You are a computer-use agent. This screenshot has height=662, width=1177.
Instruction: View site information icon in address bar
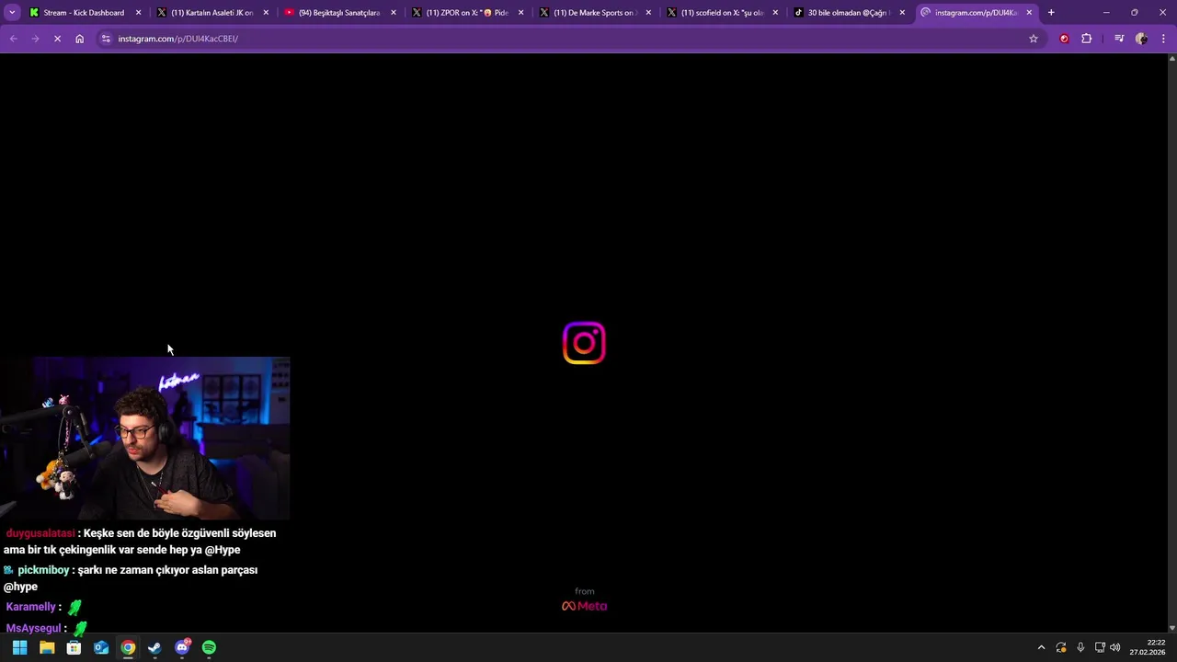click(x=106, y=39)
